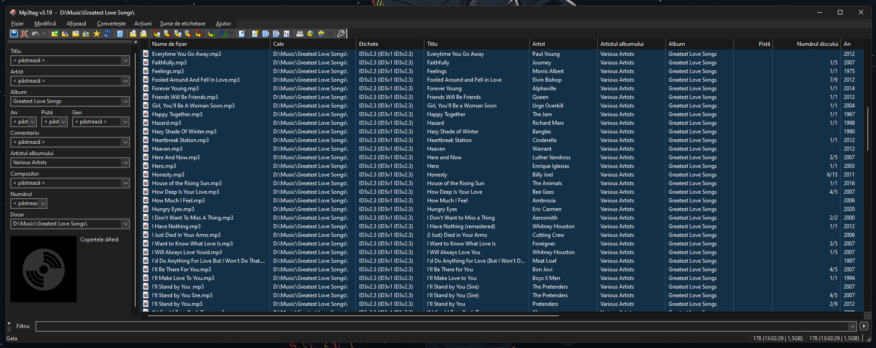The height and width of the screenshot is (348, 876).
Task: Convert Tag to Tag icon
Action: 198,34
